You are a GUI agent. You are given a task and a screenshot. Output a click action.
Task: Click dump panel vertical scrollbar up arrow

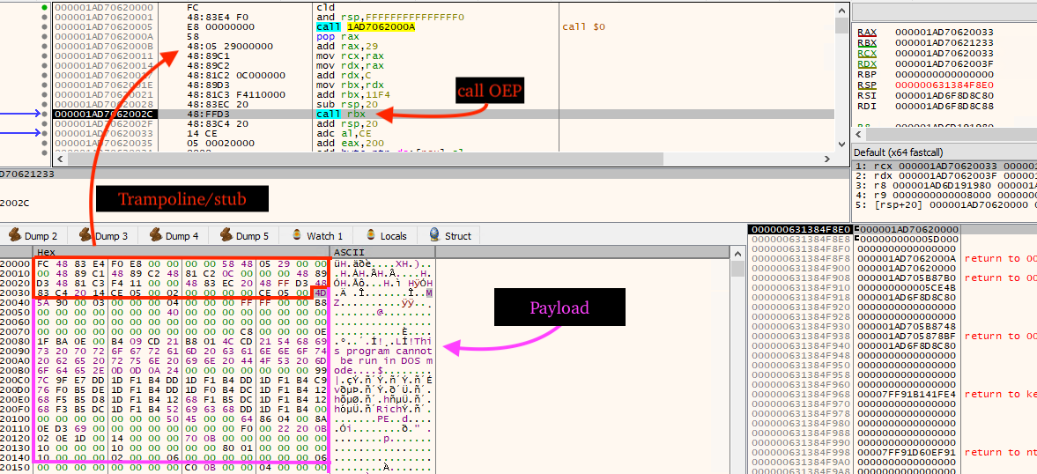737,253
